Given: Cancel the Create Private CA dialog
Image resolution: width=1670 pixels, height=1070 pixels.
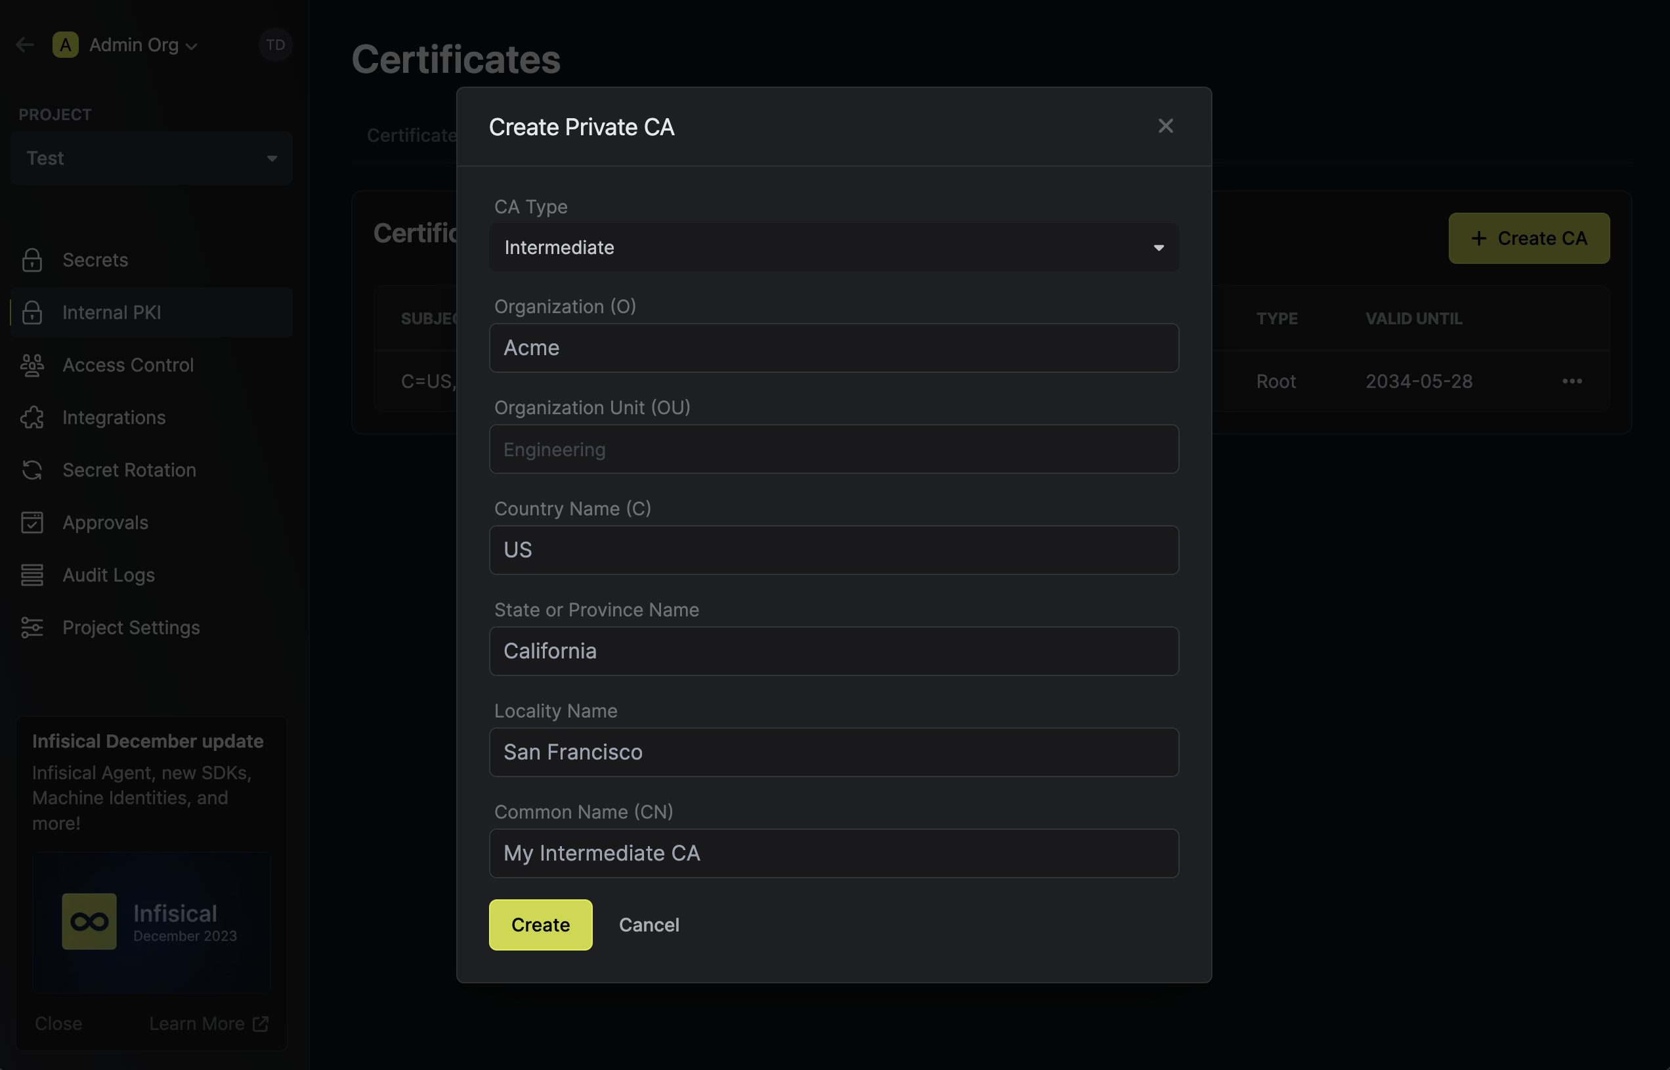Looking at the screenshot, I should [649, 925].
